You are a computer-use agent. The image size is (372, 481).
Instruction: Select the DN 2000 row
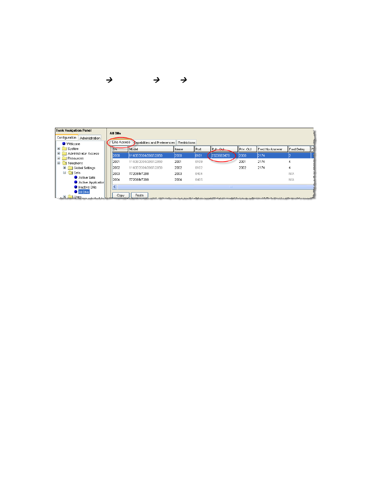pyautogui.click(x=212, y=155)
